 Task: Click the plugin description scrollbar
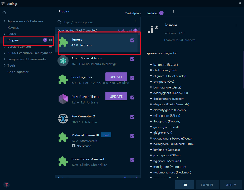(243, 70)
